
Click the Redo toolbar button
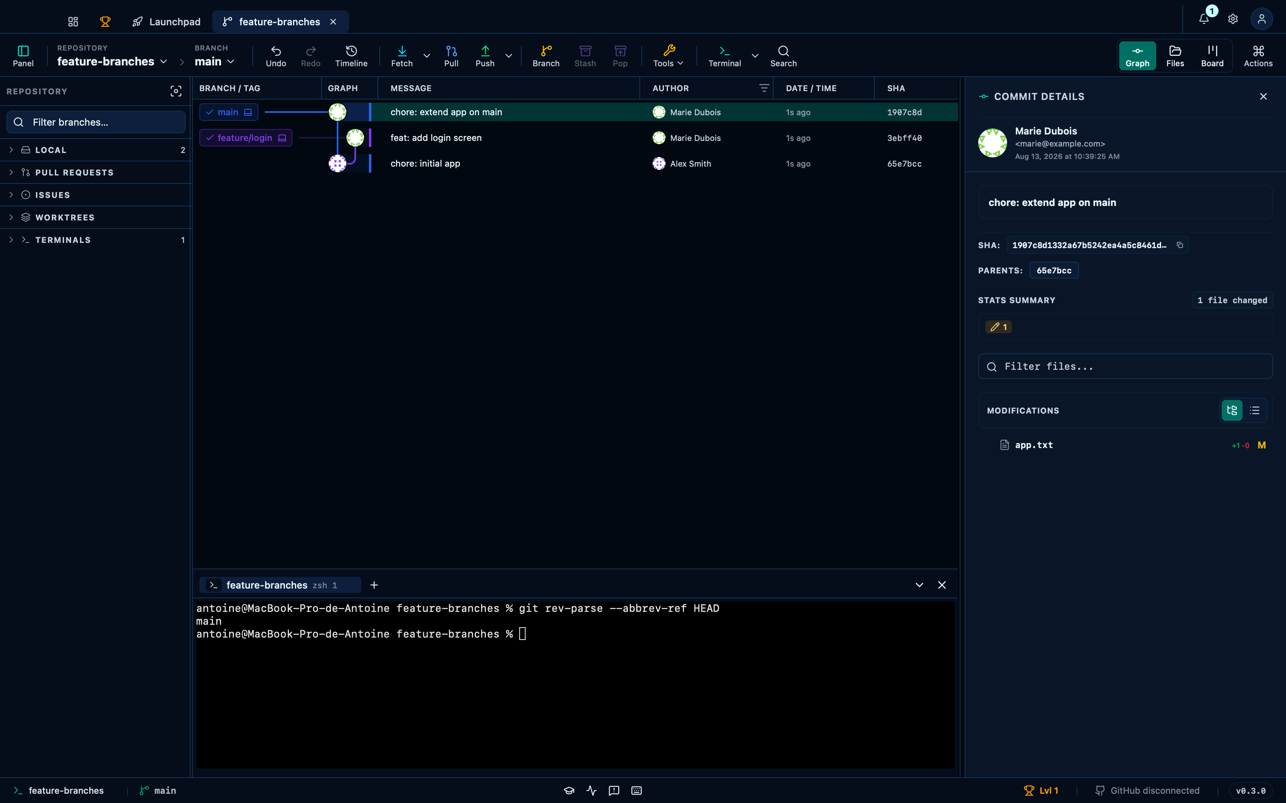click(311, 56)
